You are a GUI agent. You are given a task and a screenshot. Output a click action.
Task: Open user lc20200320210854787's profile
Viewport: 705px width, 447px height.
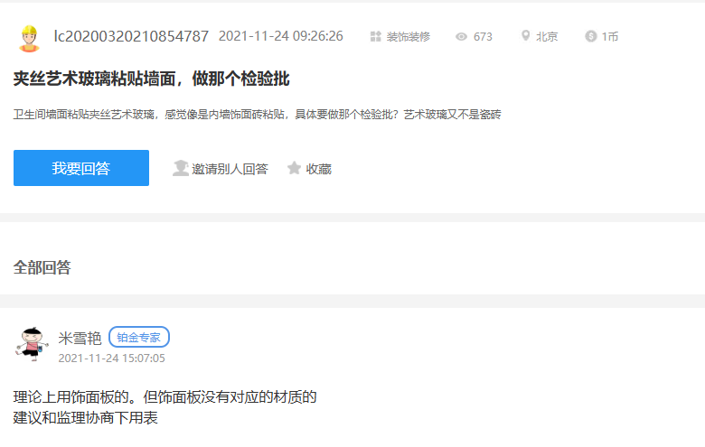[x=131, y=36]
